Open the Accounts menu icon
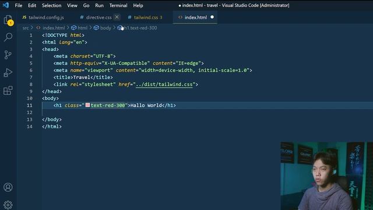Image resolution: width=373 pixels, height=210 pixels. [8, 187]
